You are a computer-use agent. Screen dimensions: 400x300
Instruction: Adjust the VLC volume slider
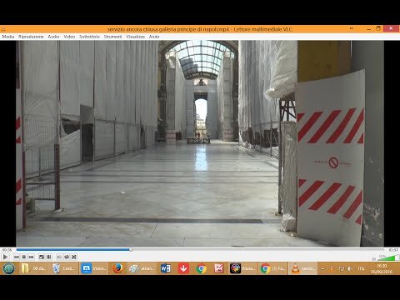tap(387, 258)
